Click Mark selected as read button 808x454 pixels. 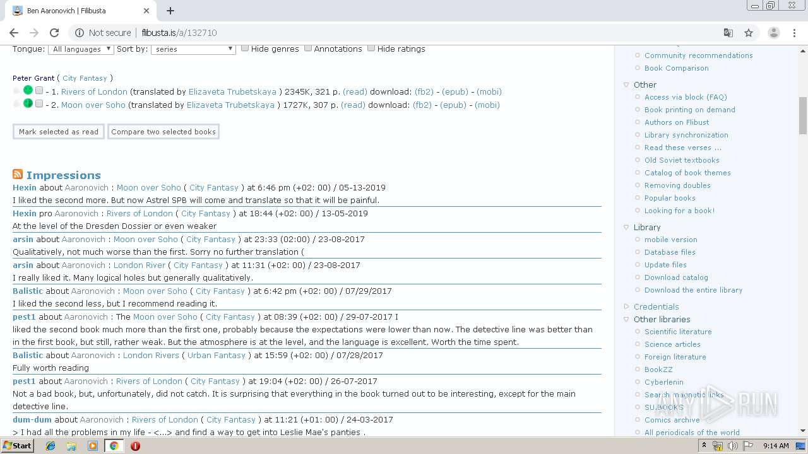pyautogui.click(x=59, y=132)
